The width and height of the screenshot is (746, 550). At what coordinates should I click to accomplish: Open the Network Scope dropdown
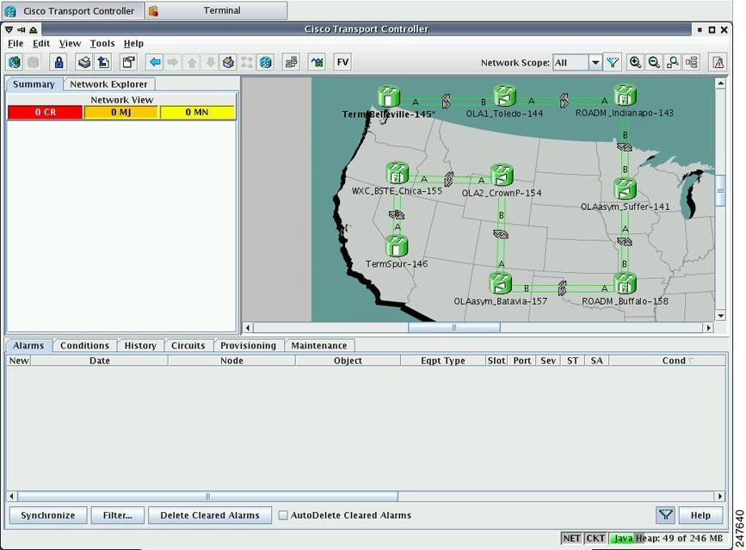pyautogui.click(x=595, y=62)
